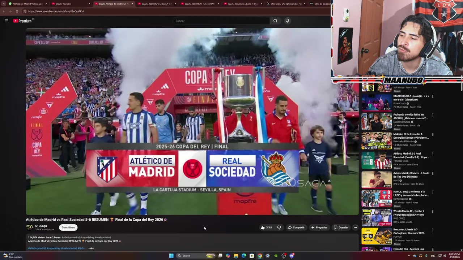463x260 pixels.
Task: Open Malcolm El De Enmedio video title
Action: point(411,136)
